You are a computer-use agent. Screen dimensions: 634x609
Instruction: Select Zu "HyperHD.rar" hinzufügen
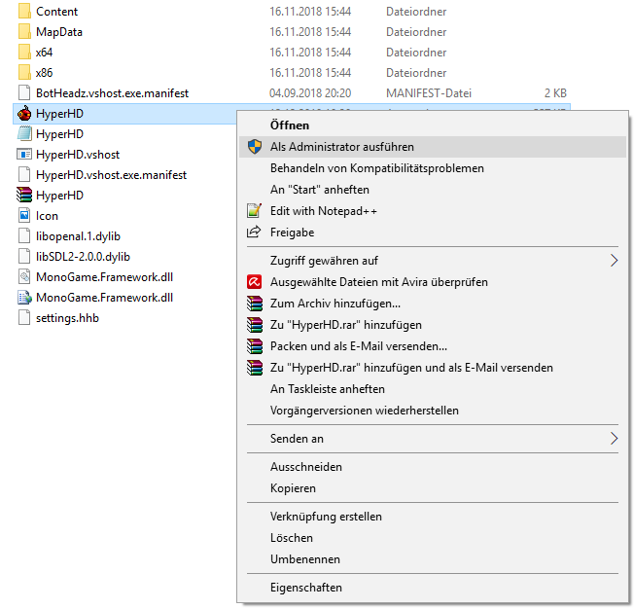pos(433,325)
